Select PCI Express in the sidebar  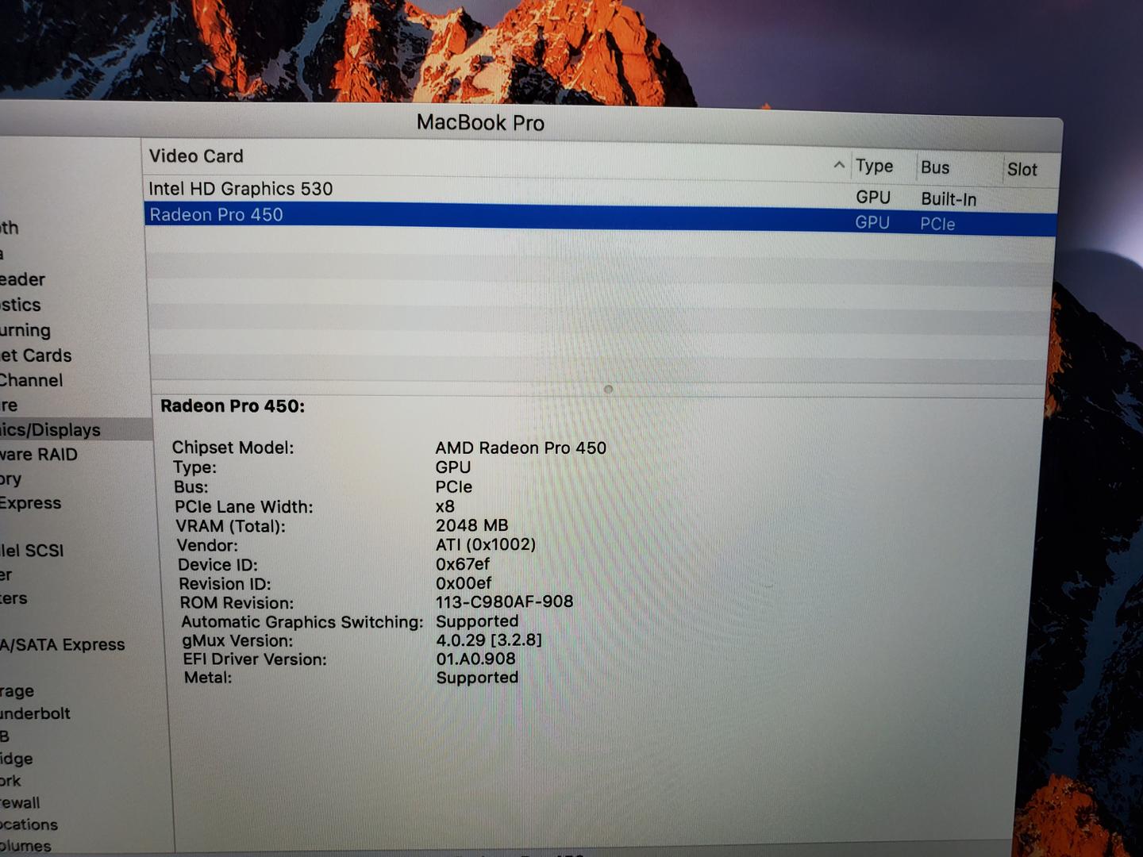click(x=30, y=503)
